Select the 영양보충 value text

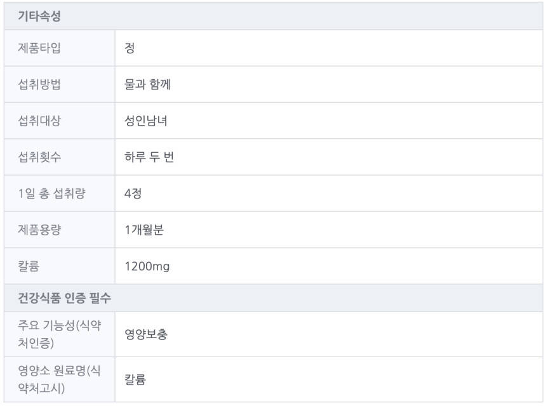146,334
